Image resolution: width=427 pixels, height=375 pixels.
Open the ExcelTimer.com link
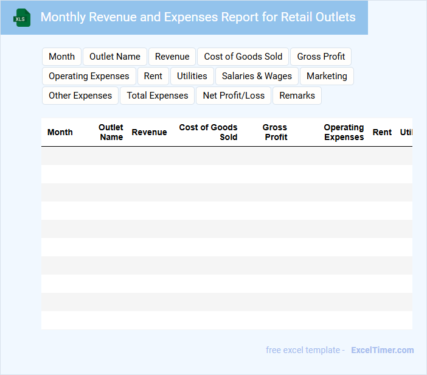click(x=382, y=350)
